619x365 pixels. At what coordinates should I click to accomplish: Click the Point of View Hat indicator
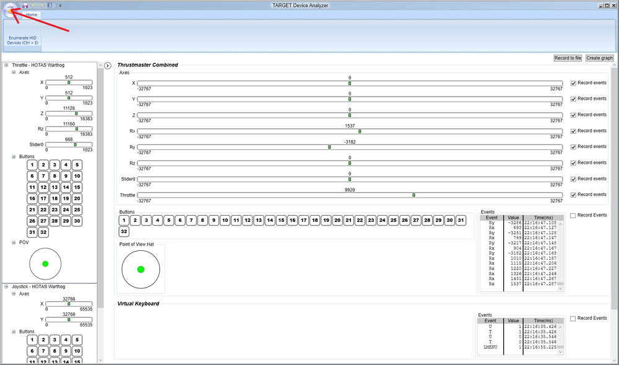click(x=140, y=269)
